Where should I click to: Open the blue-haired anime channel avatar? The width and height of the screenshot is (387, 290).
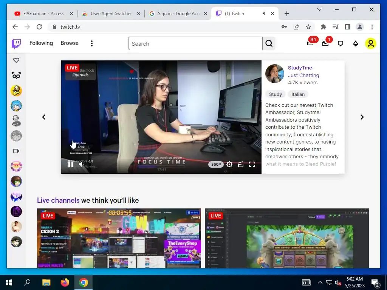coord(16,106)
